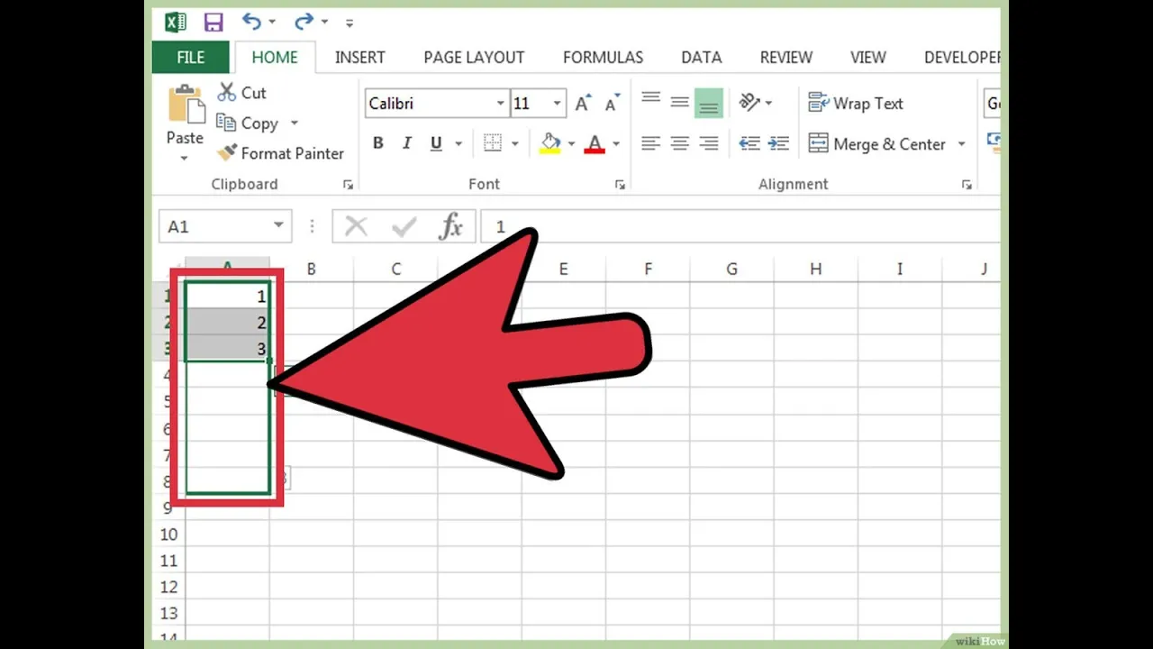Click the Enter checkmark icon in formula bar
The image size is (1153, 649).
click(x=404, y=227)
